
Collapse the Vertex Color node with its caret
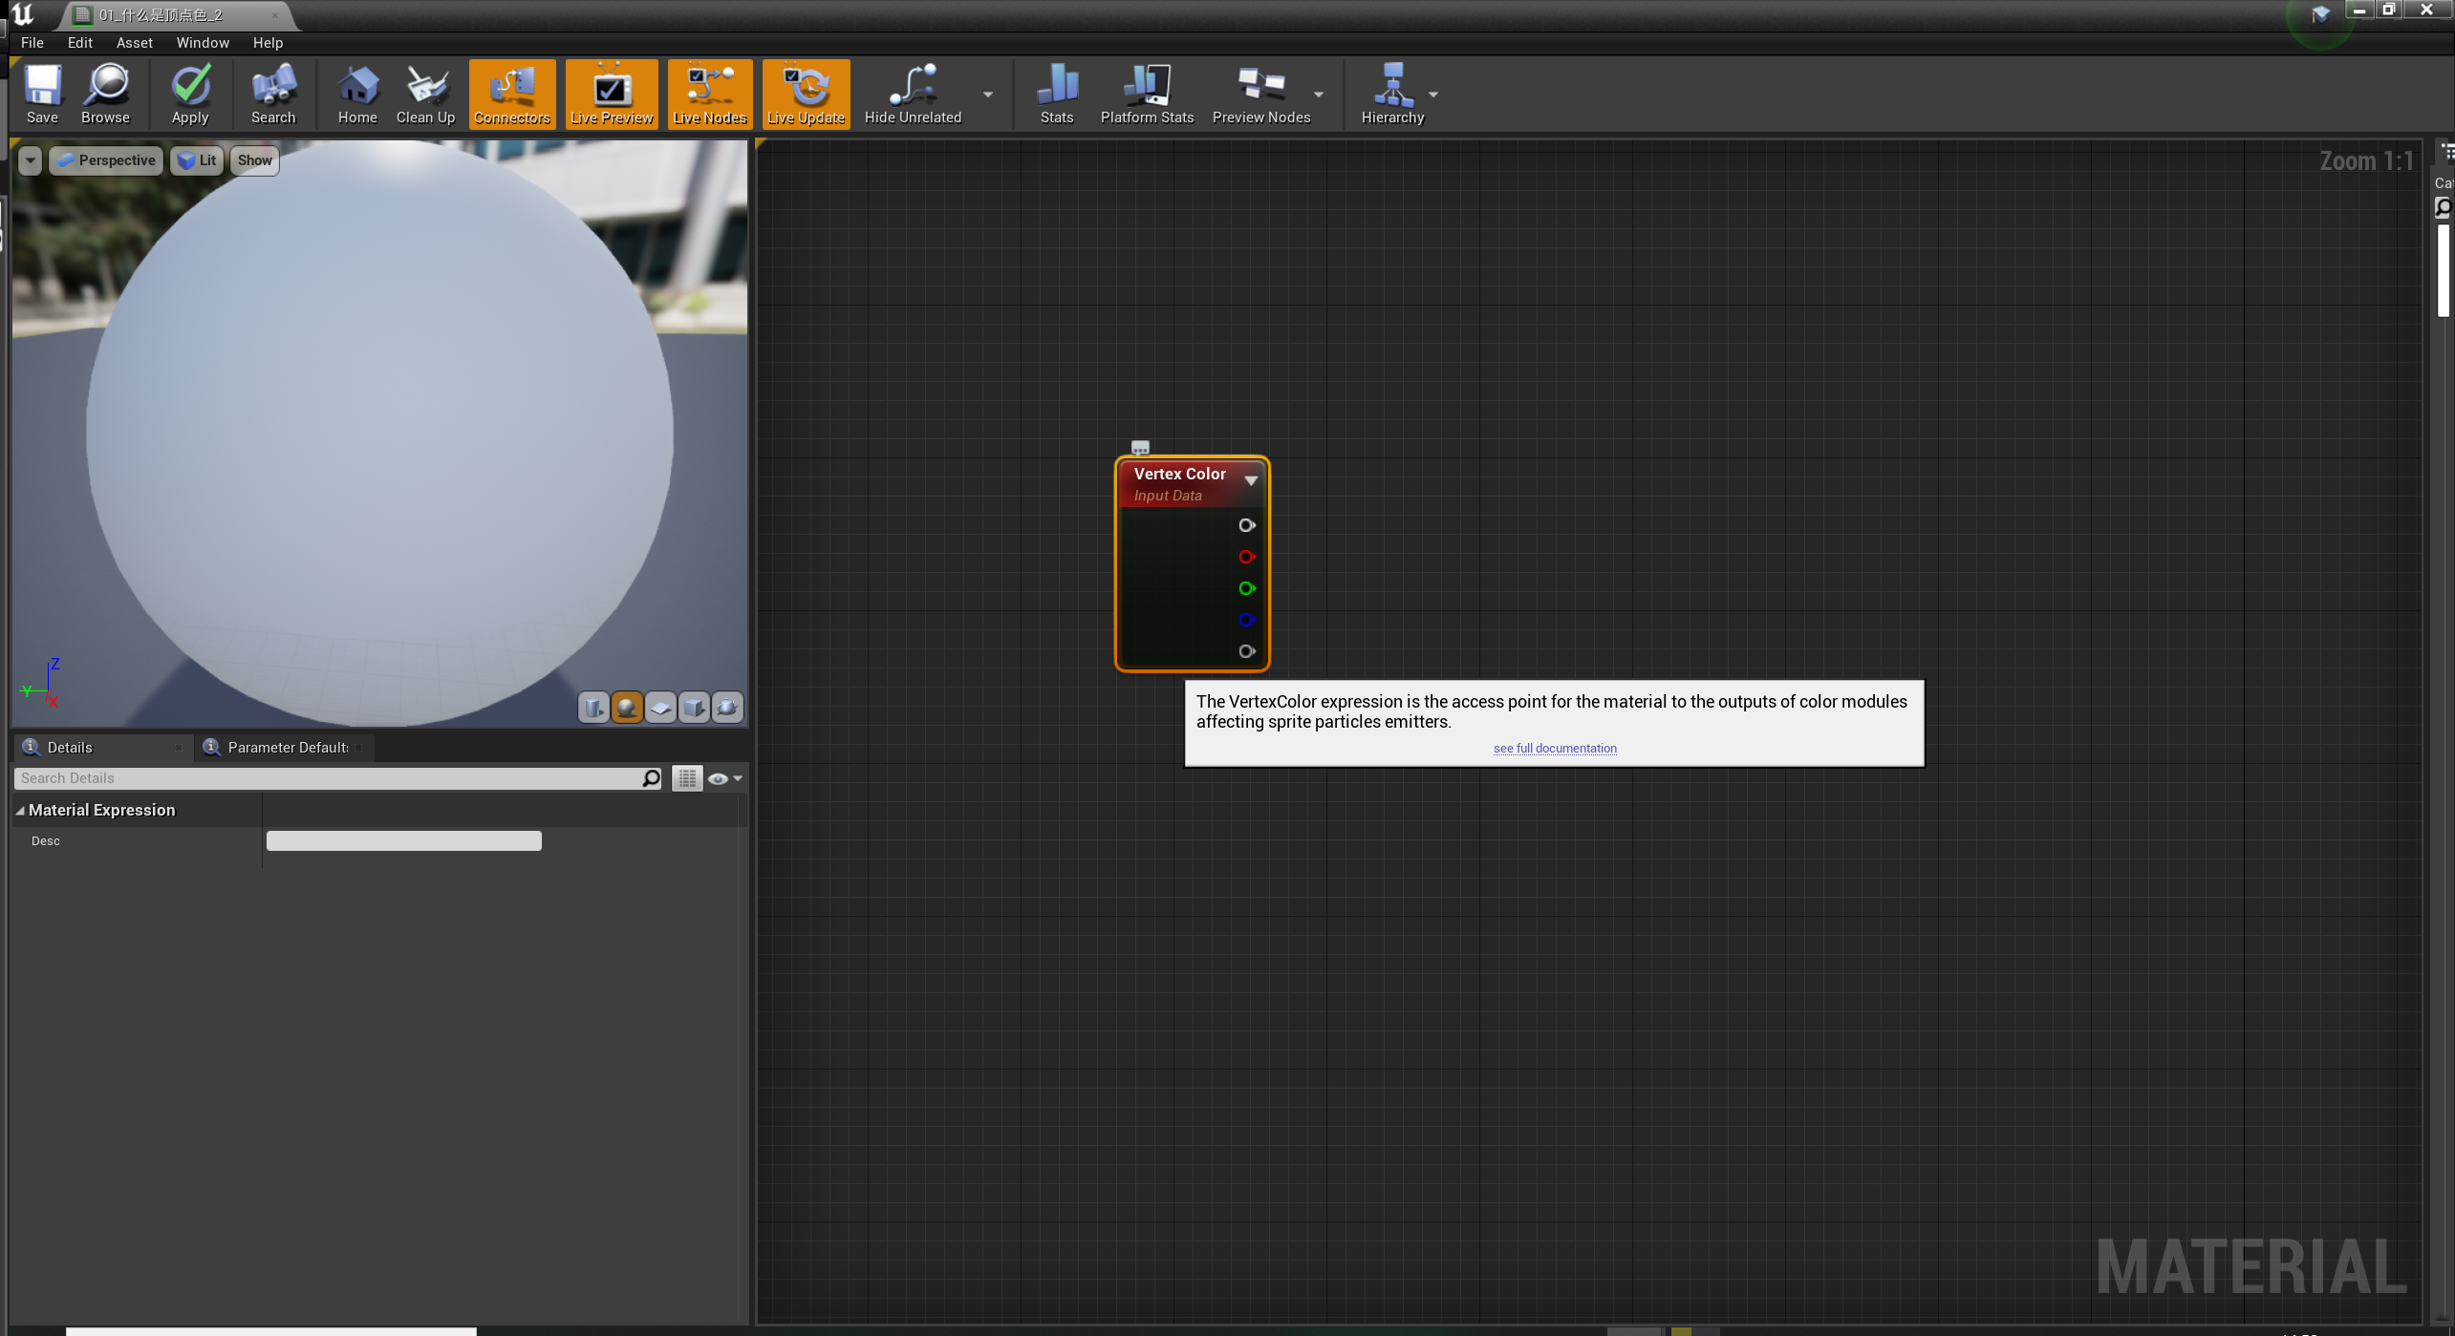pos(1250,480)
